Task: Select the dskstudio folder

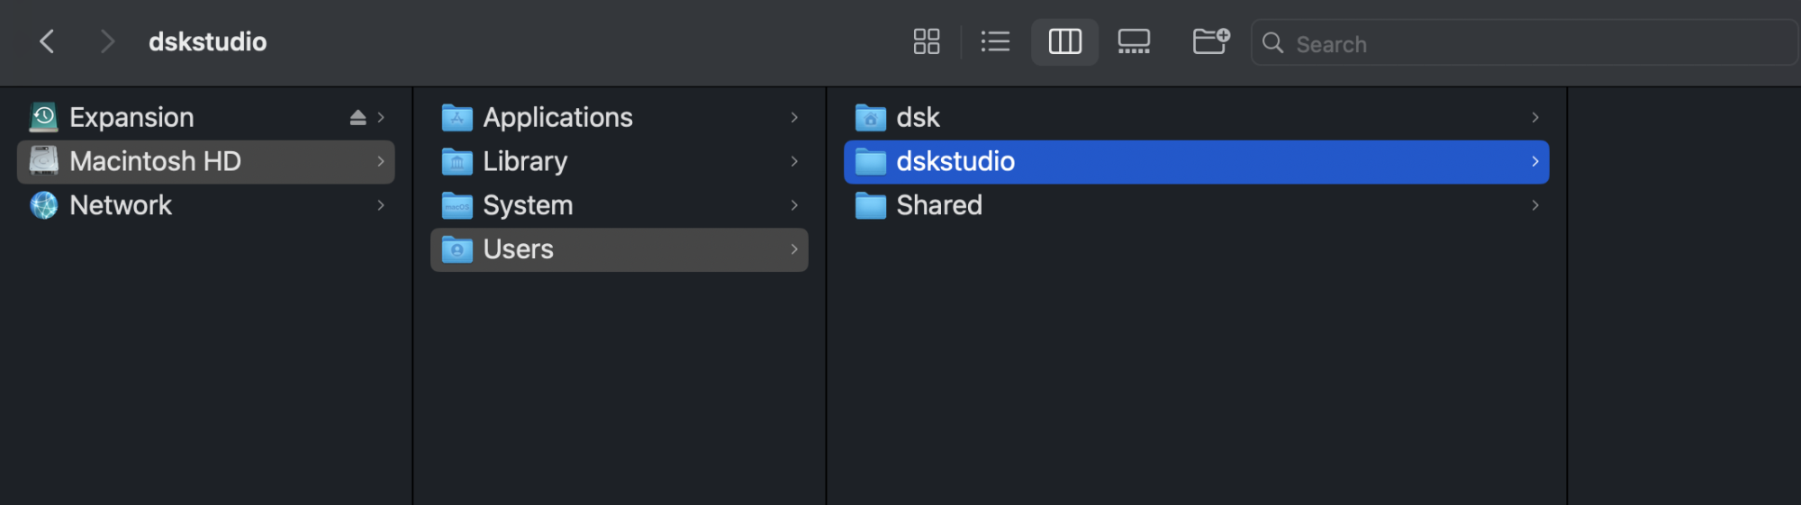Action: tap(955, 162)
